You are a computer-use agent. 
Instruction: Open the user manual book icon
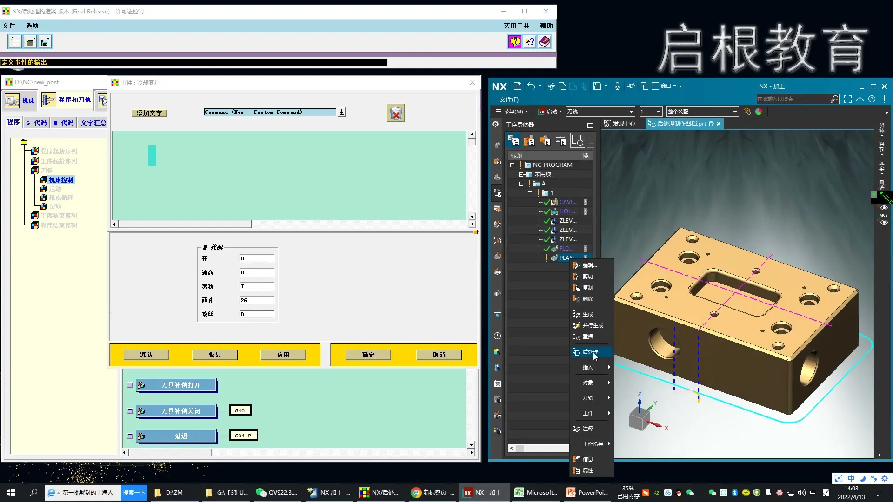pos(545,42)
